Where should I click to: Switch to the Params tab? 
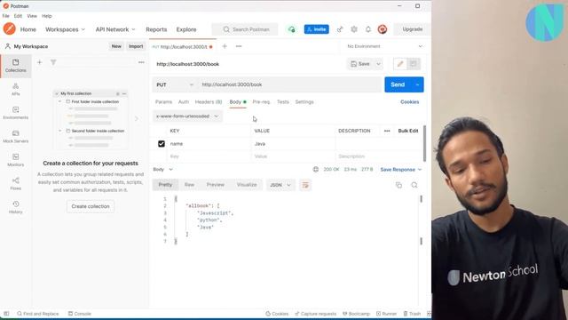[x=163, y=102]
